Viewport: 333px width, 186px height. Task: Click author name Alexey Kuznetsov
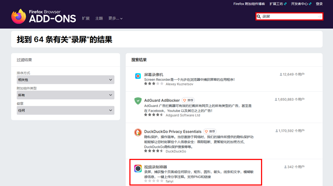click(179, 84)
